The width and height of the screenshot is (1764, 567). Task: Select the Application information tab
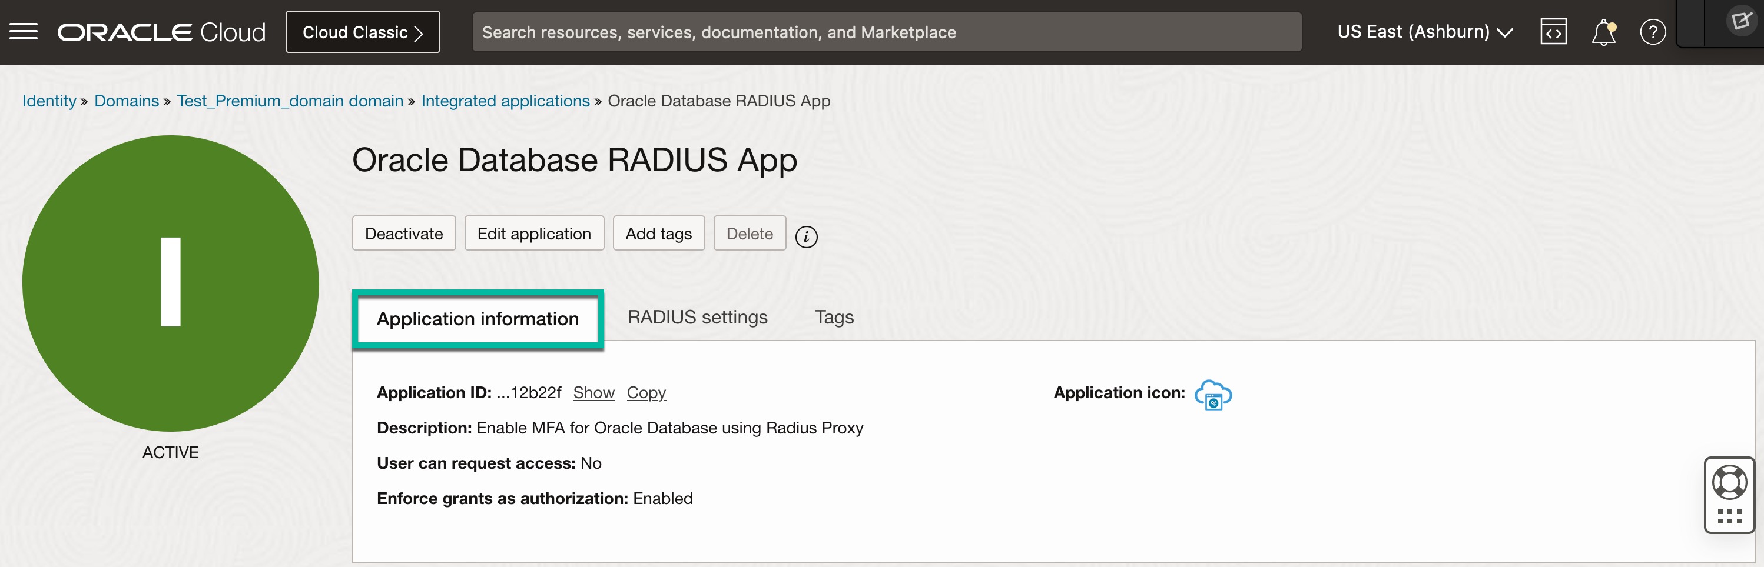pos(478,319)
